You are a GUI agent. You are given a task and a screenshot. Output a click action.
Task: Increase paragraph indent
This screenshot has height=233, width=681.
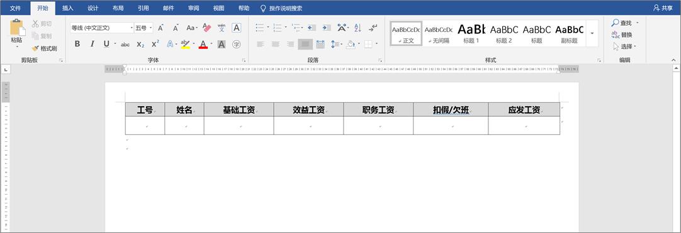(326, 28)
